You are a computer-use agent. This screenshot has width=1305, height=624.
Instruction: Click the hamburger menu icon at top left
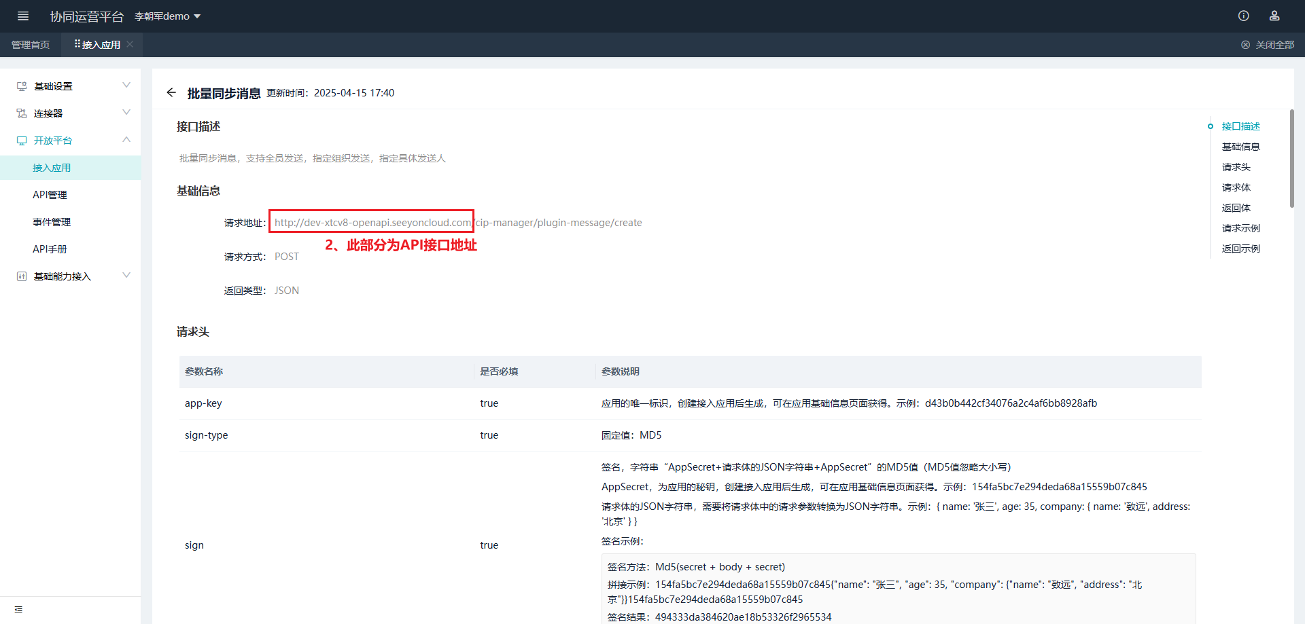[23, 16]
